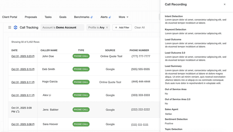Click the Call Recording panel title
The image size is (233, 132).
coord(176,4)
